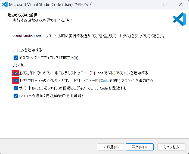Uncheck the desktop icon creation checkbox
189x154 pixels.
pyautogui.click(x=16, y=58)
